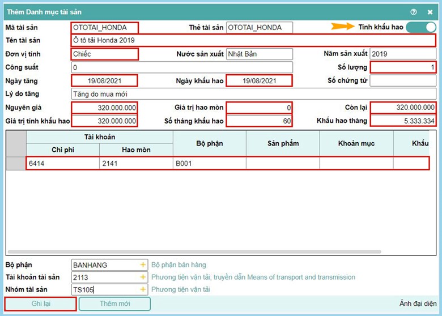Click the Ngày khấu hao date field
This screenshot has width=442, height=316.
[x=259, y=80]
